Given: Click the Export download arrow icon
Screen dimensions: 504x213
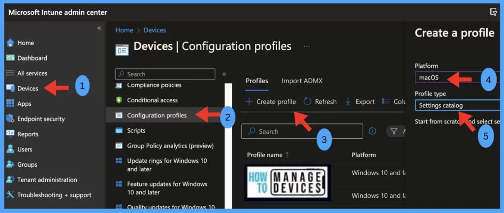Looking at the screenshot, I should click(348, 101).
